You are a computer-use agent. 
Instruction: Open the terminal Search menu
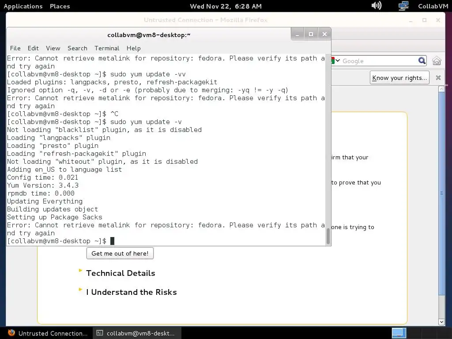77,48
